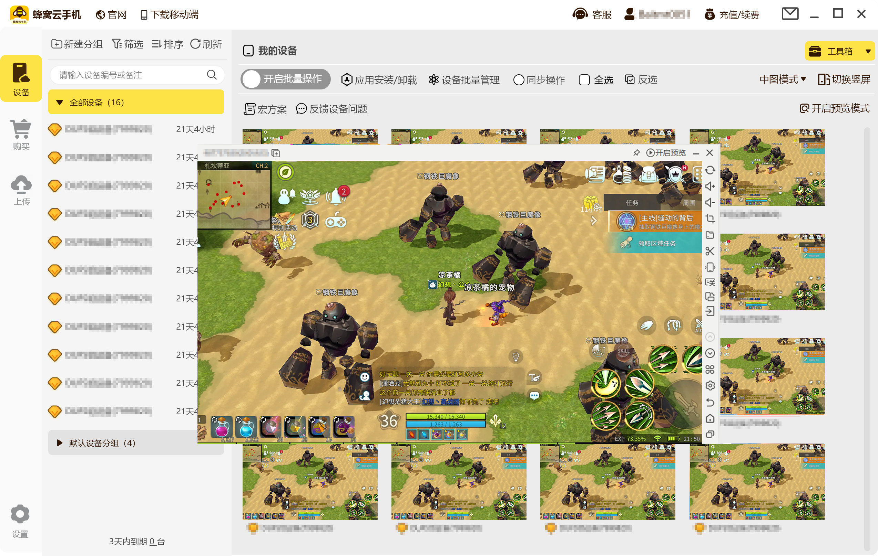Click the Android back arrow icon in device toolbar
Viewport: 878px width, 556px height.
coord(709,402)
